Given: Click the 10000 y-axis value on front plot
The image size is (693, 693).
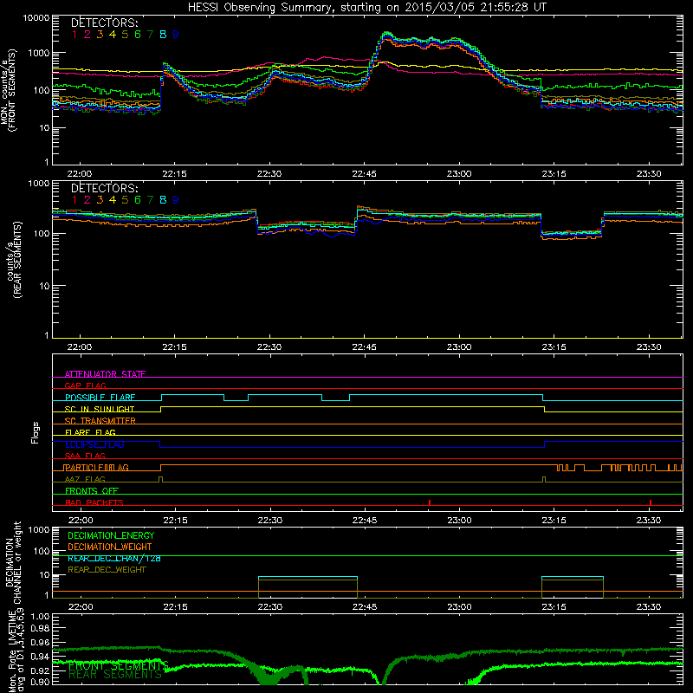Looking at the screenshot, I should [36, 18].
